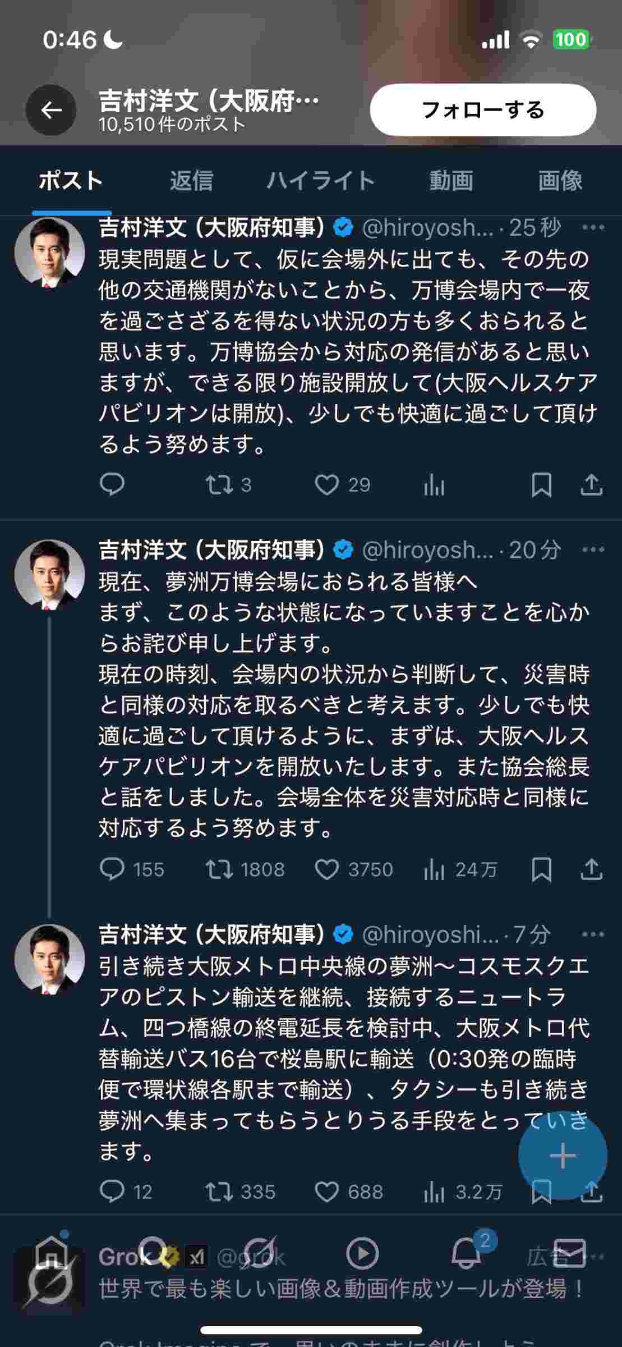Screen dimensions: 622x1347
Task: Bookmark the post with 3750 likes
Action: point(541,869)
